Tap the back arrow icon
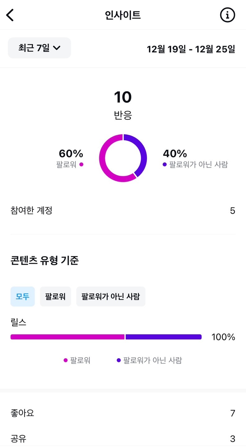 coord(10,15)
